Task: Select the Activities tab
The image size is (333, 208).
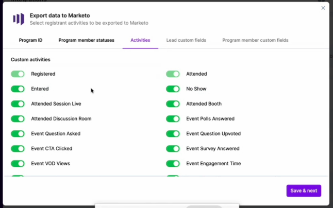Action: (140, 40)
